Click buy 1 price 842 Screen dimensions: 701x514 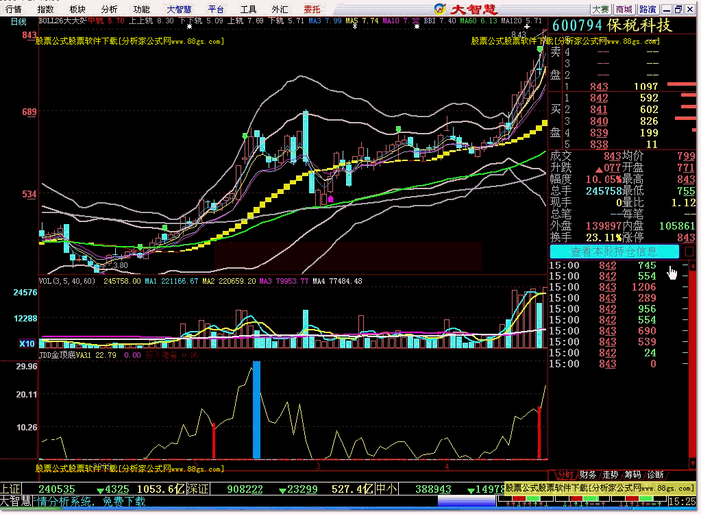599,98
